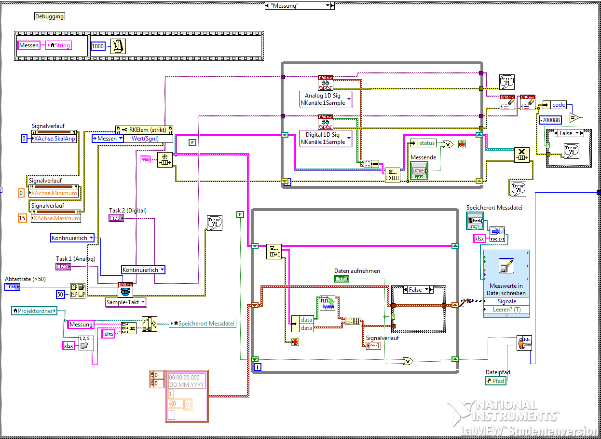
Task: Select the dialog icon above Dateipfad
Action: click(x=524, y=342)
